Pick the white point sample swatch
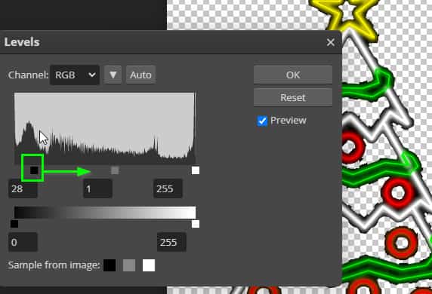 coord(149,265)
